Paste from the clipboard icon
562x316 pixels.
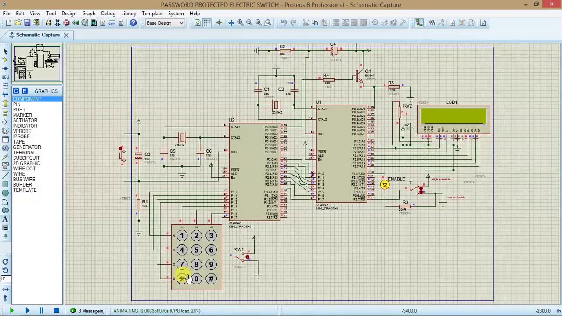(324, 23)
